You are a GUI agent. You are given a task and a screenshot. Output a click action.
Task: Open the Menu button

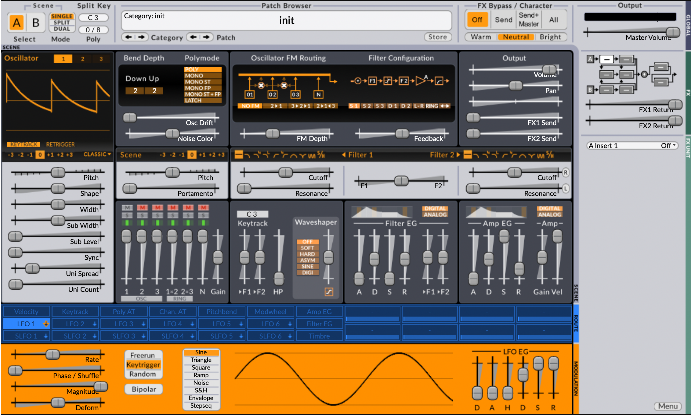tap(667, 406)
